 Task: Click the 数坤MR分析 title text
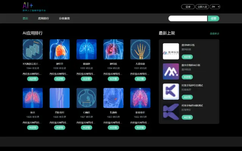[188, 45]
